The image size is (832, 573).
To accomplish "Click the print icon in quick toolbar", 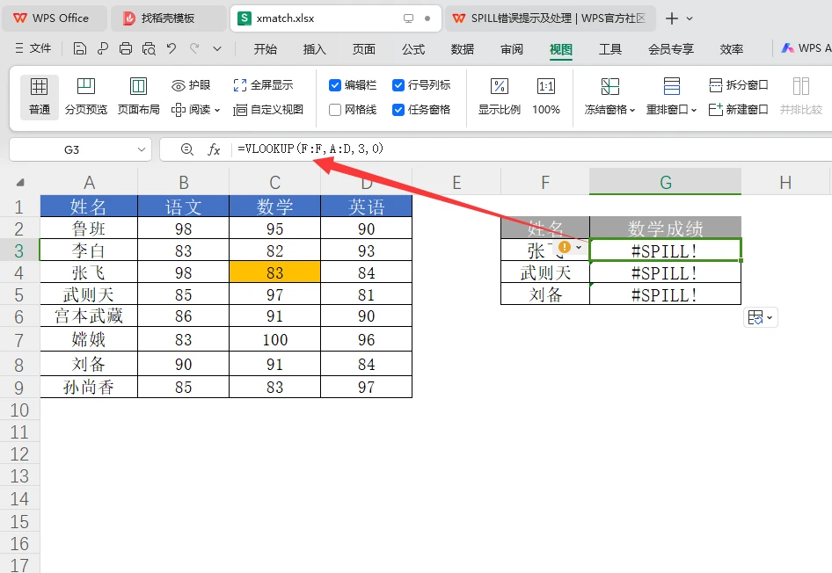I will pyautogui.click(x=126, y=48).
